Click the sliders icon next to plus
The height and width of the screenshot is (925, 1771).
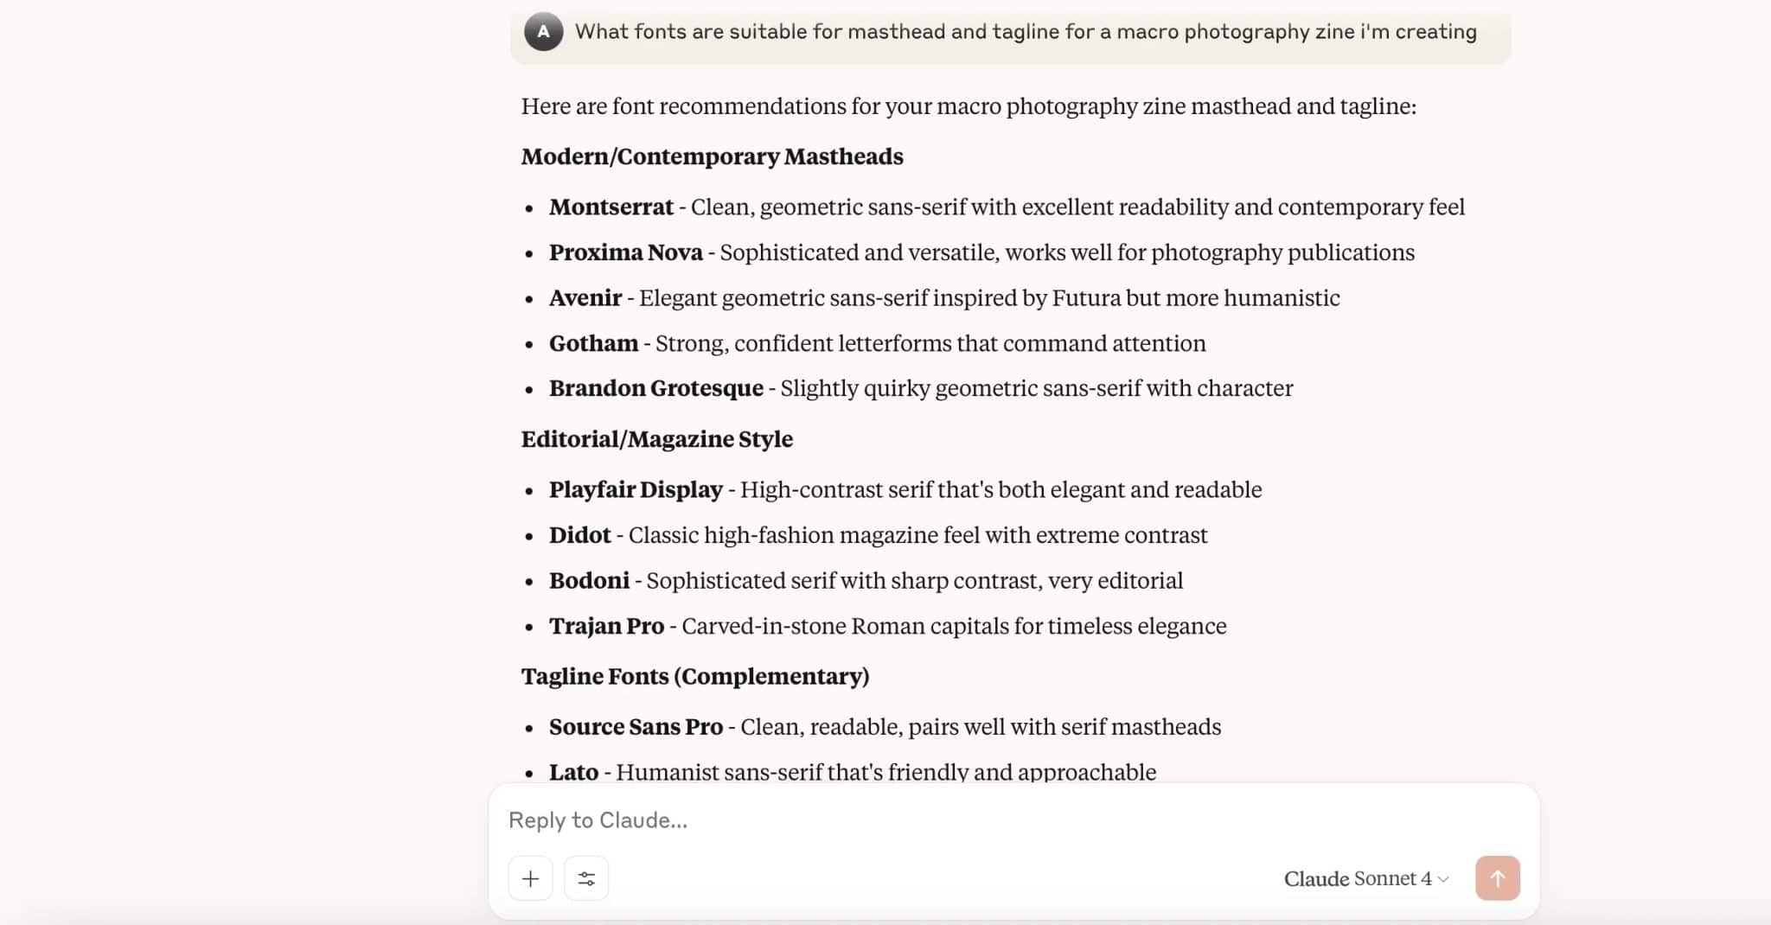tap(586, 877)
